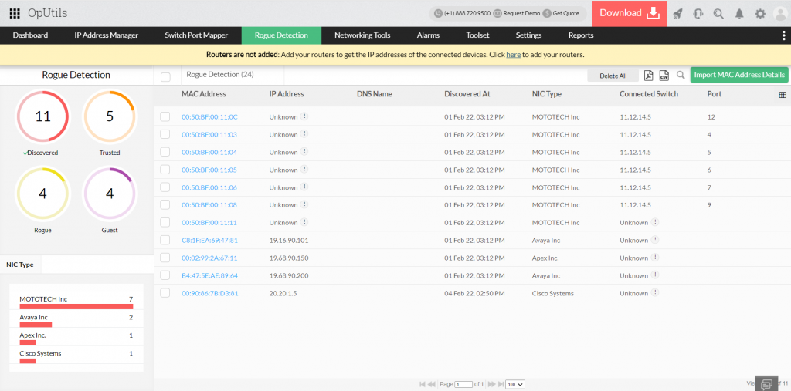Click the table search magnifier icon
Viewport: 791px width, 391px height.
click(681, 75)
